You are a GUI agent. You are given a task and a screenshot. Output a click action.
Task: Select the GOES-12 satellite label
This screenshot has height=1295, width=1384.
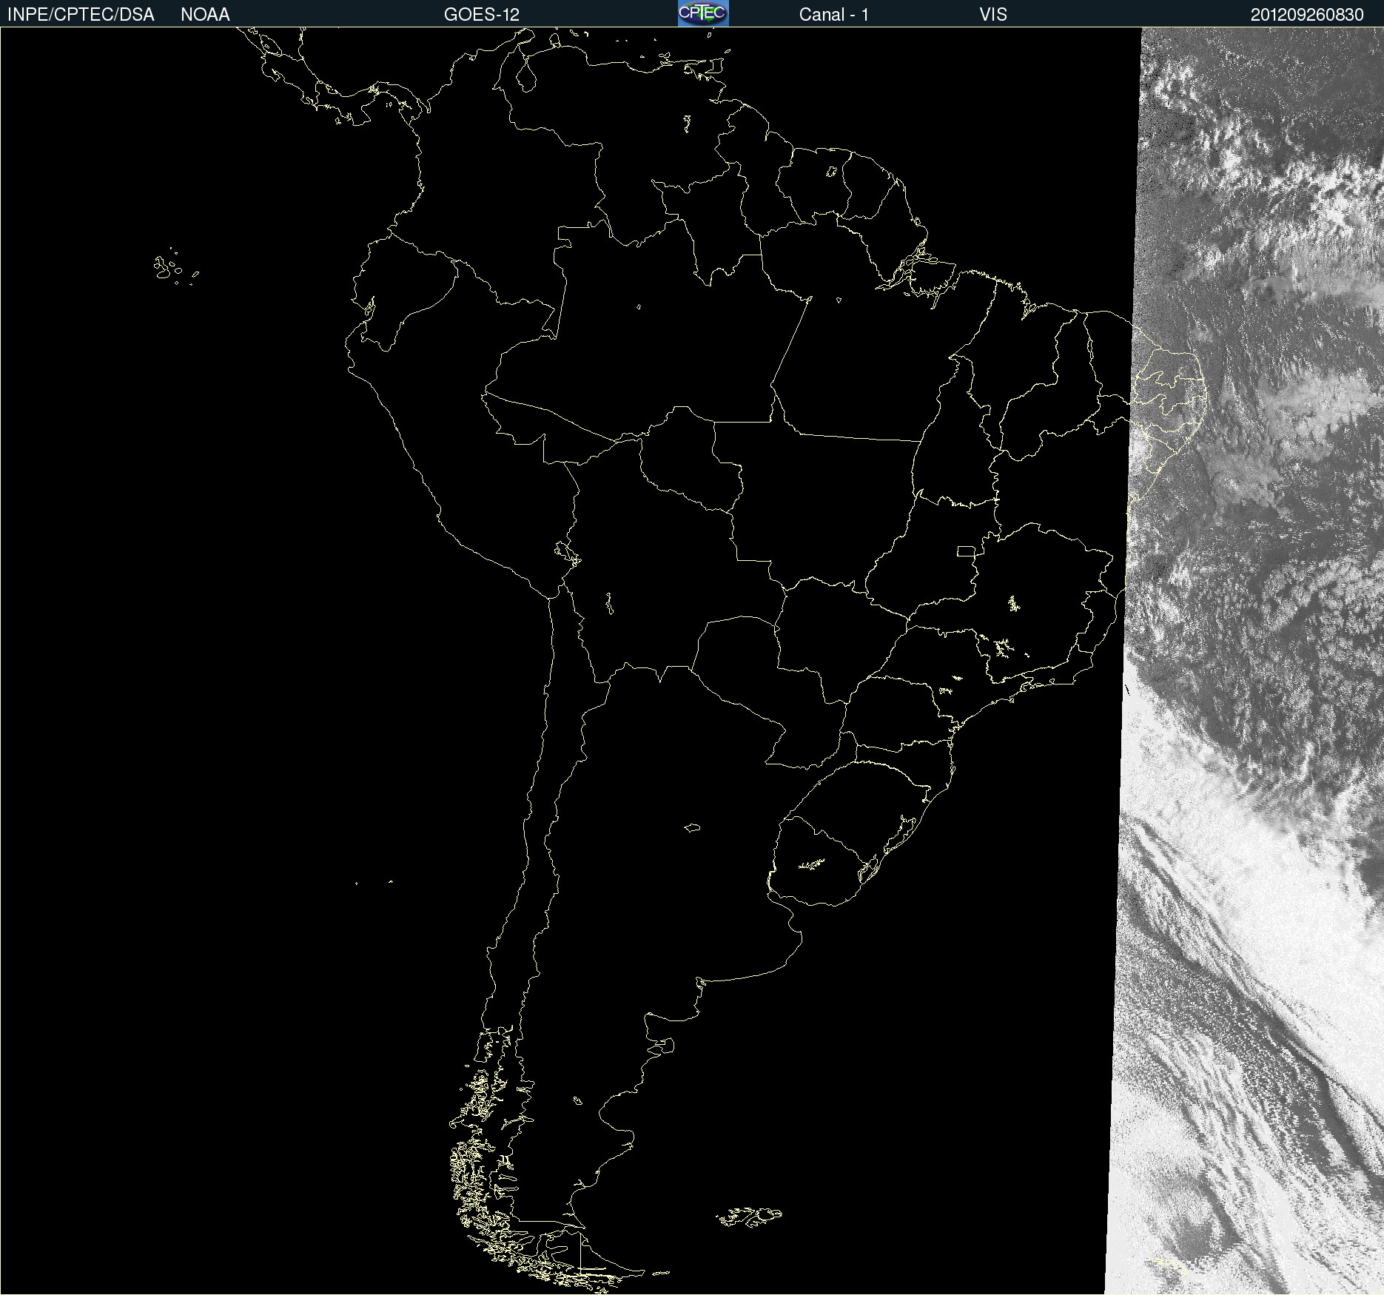(x=482, y=15)
